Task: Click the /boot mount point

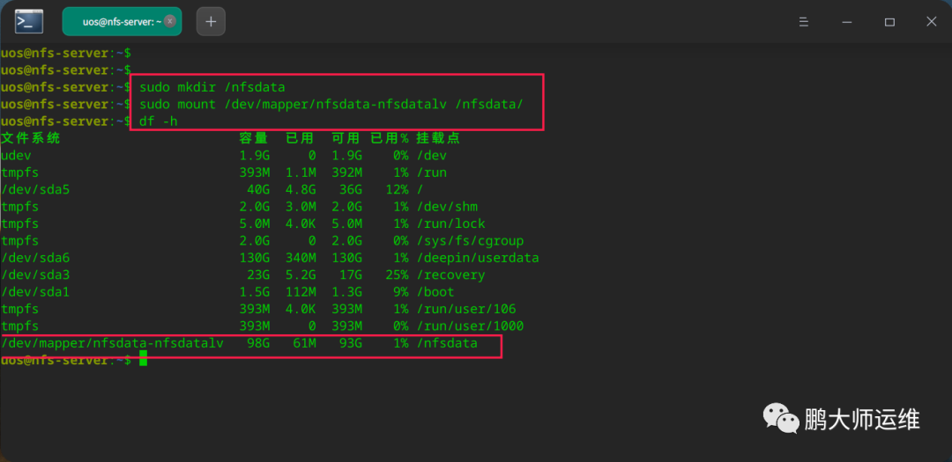Action: pos(435,292)
